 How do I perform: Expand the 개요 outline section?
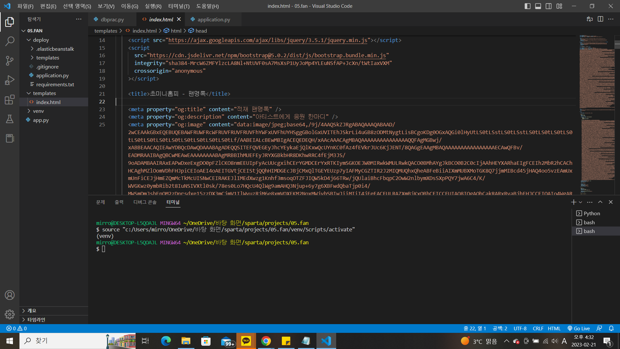(54, 311)
